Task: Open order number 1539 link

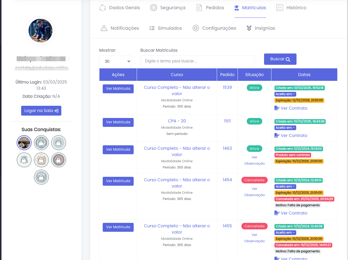Action: (x=227, y=87)
